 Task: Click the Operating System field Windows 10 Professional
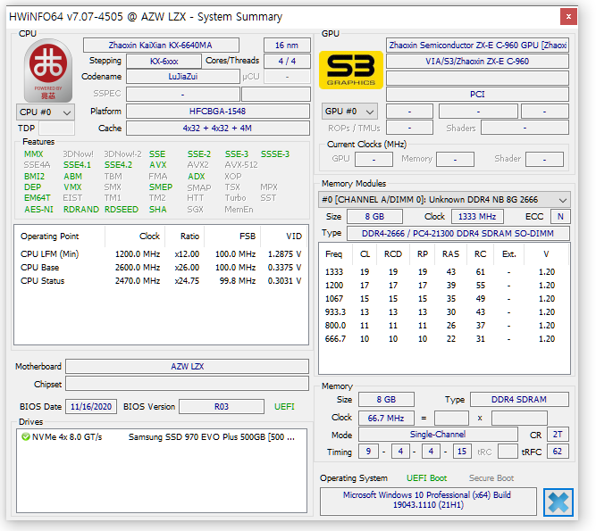tap(428, 501)
